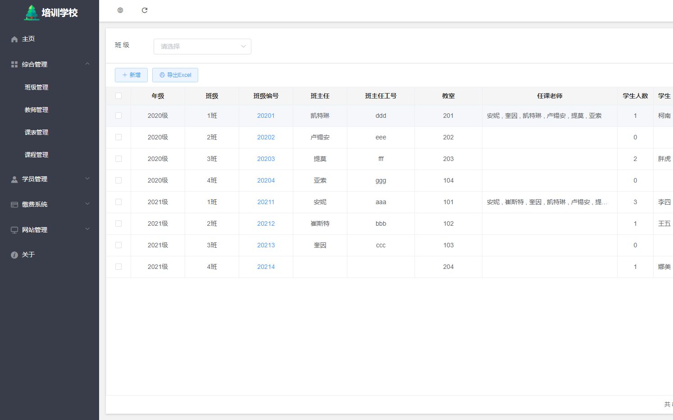Viewport: 673px width, 420px height.
Task: Click the 新增 button
Action: pos(131,75)
